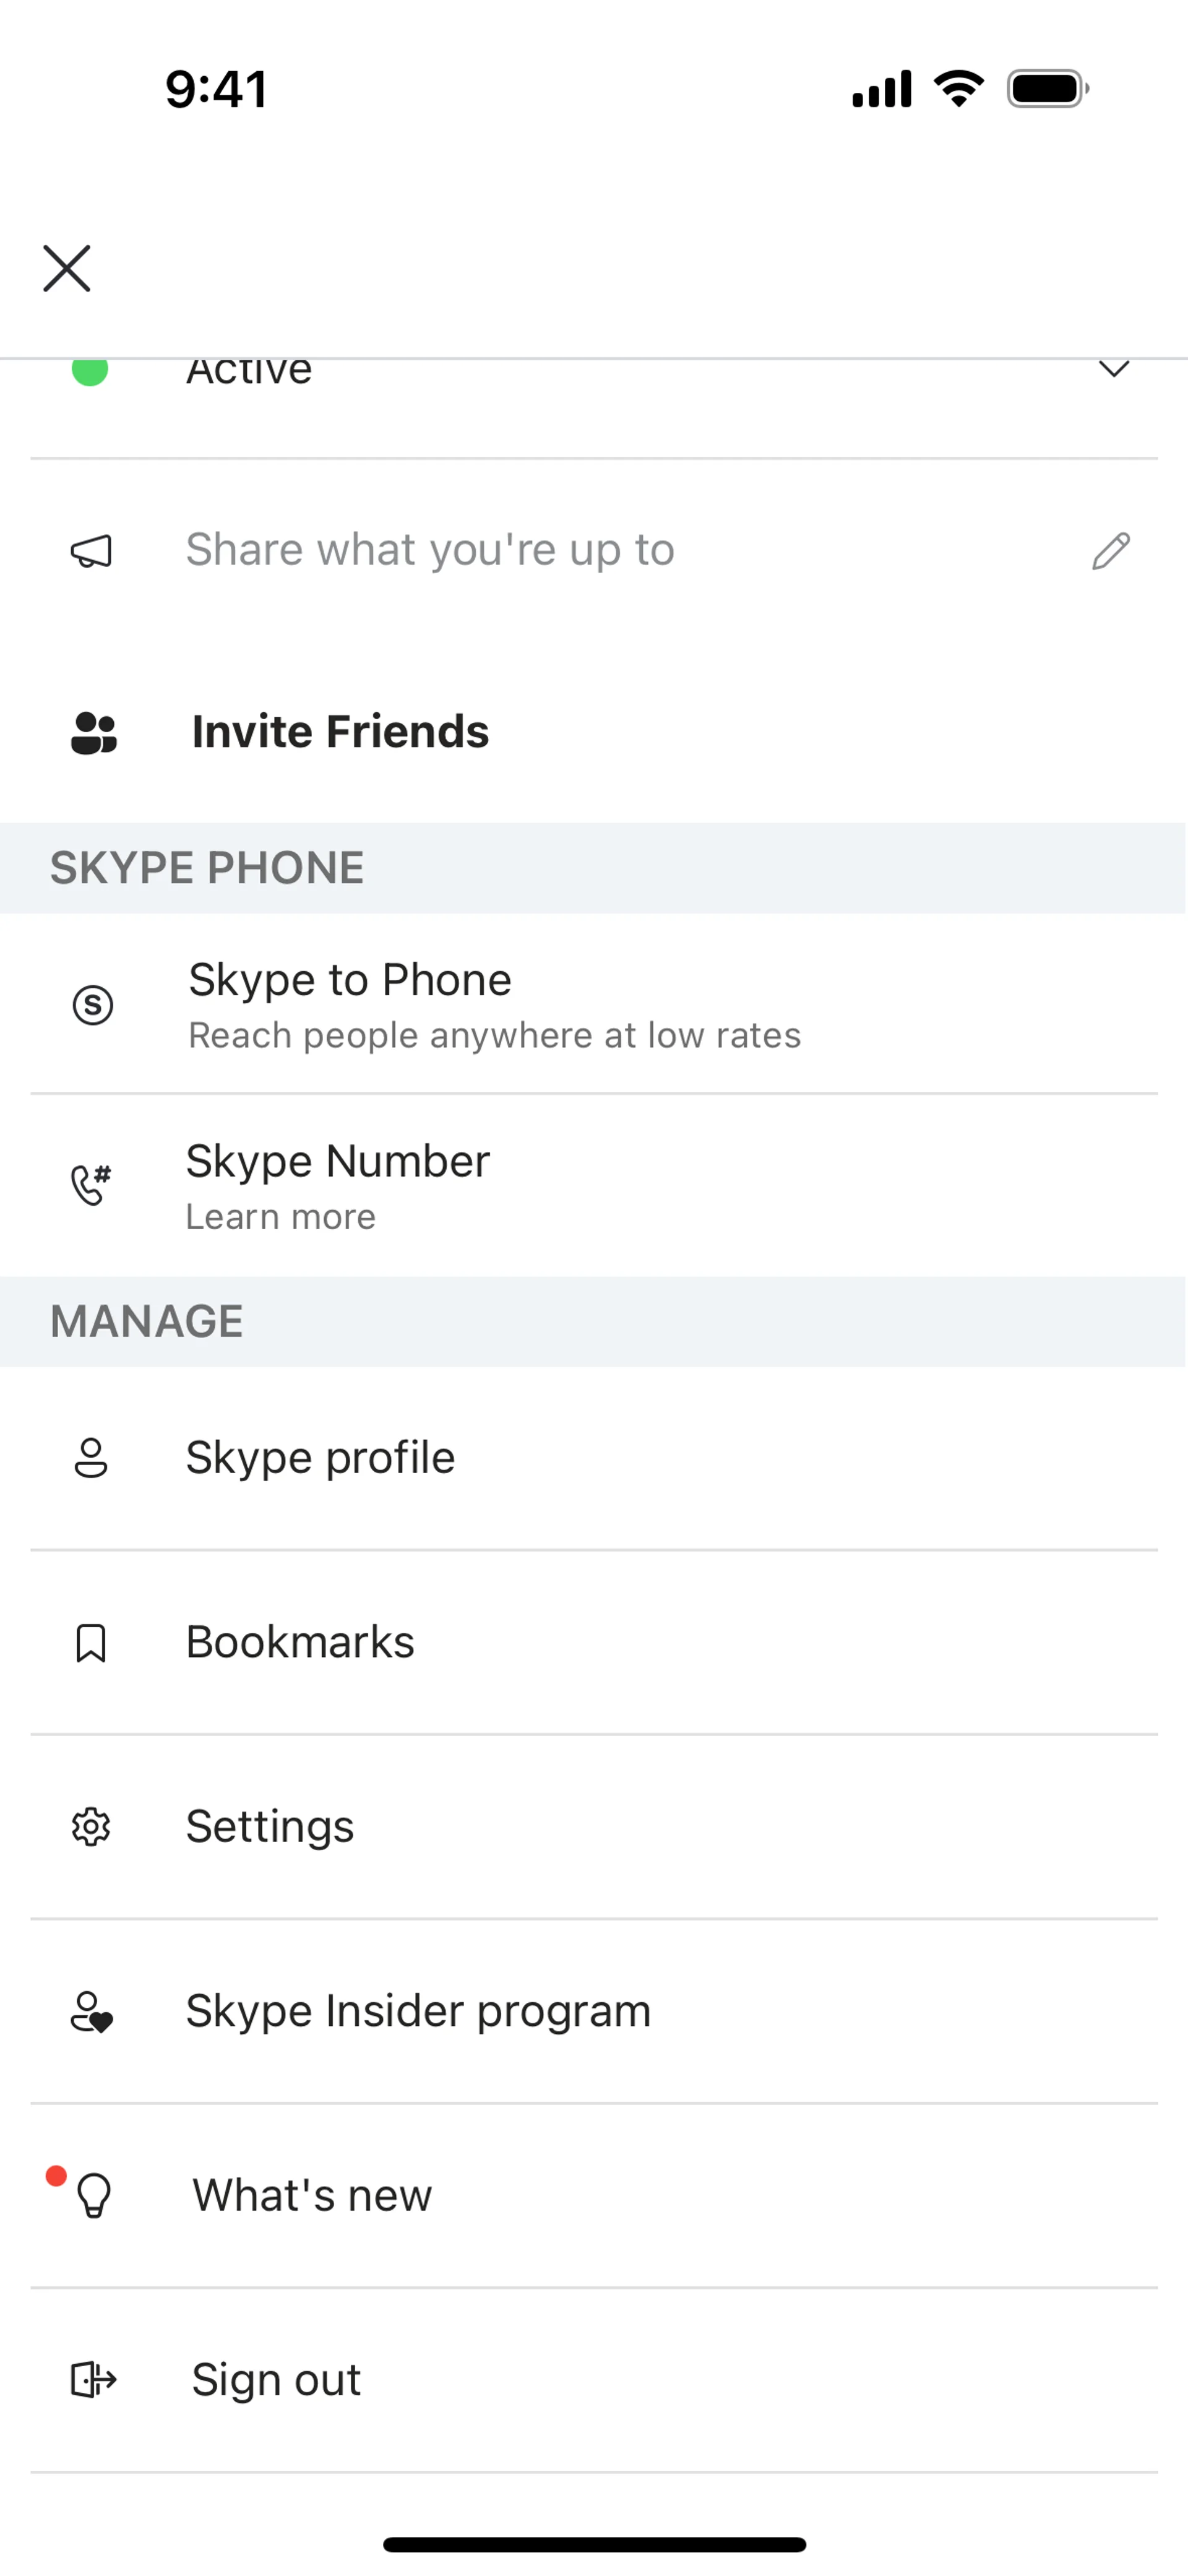Open Settings
The width and height of the screenshot is (1188, 2576).
coord(270,1826)
